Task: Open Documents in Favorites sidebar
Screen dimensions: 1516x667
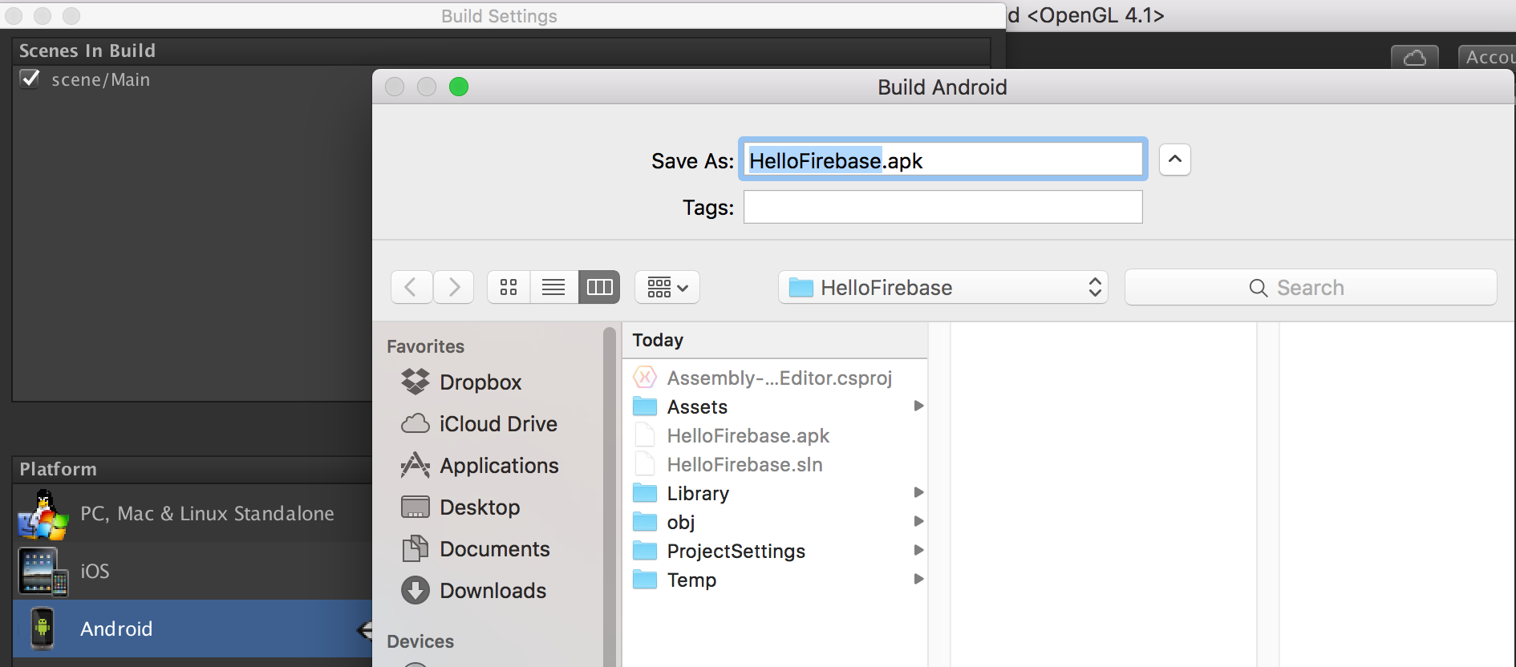Action: pyautogui.click(x=495, y=549)
